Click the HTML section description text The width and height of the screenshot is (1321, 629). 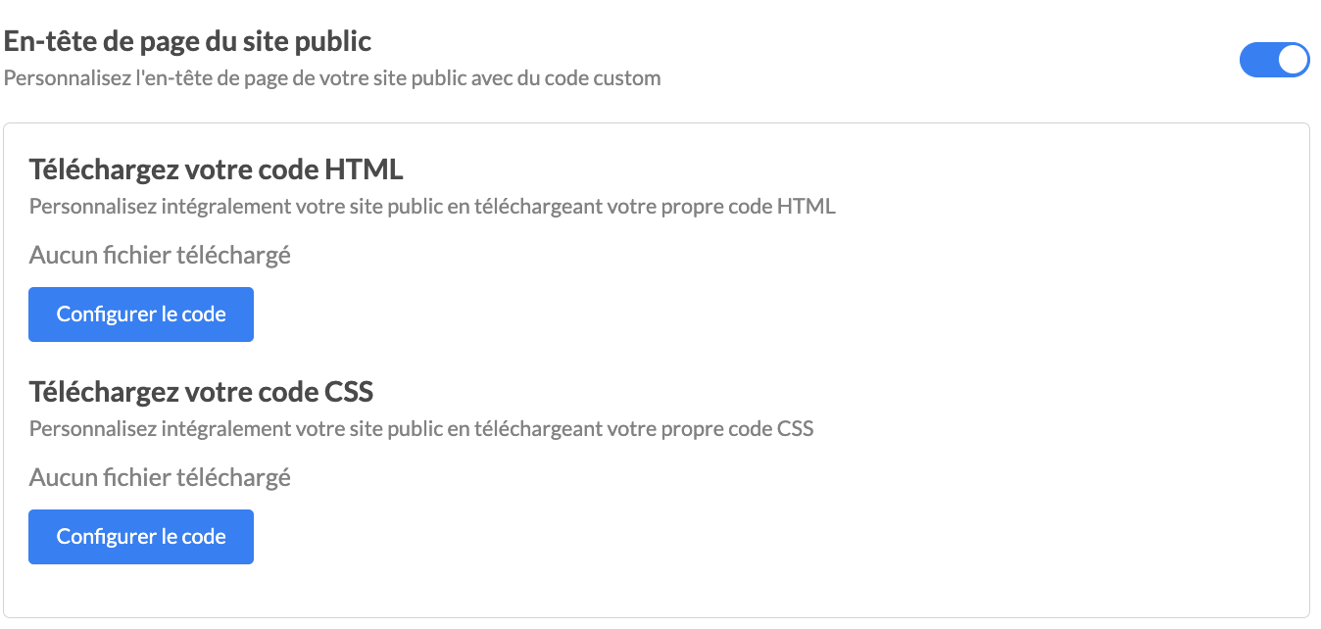point(432,207)
